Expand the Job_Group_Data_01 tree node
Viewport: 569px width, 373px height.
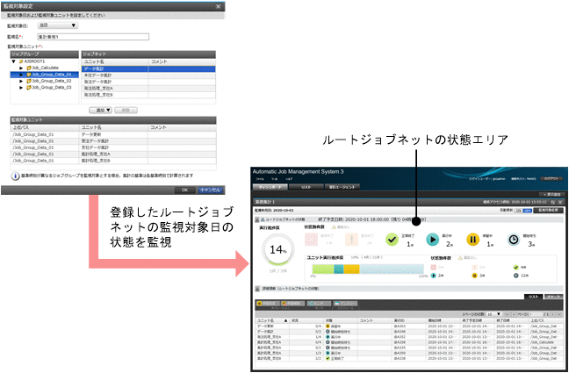click(x=21, y=75)
